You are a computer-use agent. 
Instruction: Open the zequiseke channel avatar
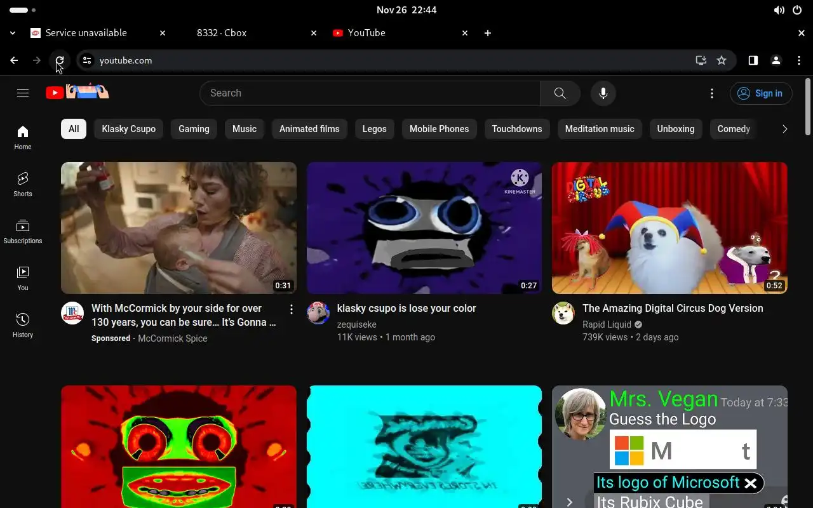(x=318, y=313)
